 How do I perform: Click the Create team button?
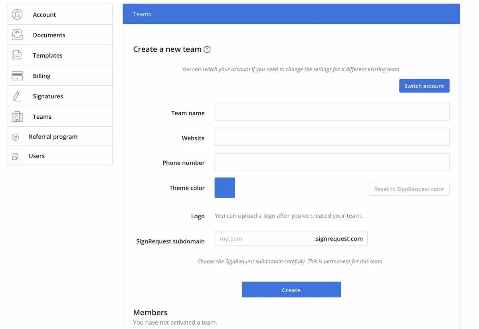click(291, 290)
